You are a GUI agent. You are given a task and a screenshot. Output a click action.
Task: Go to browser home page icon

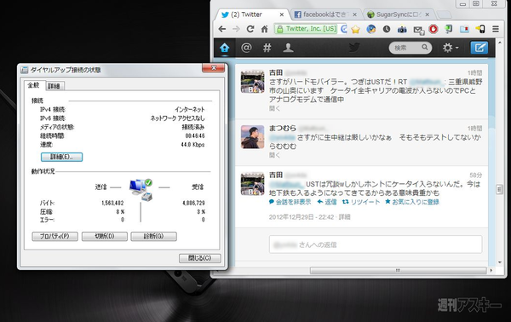pyautogui.click(x=264, y=29)
